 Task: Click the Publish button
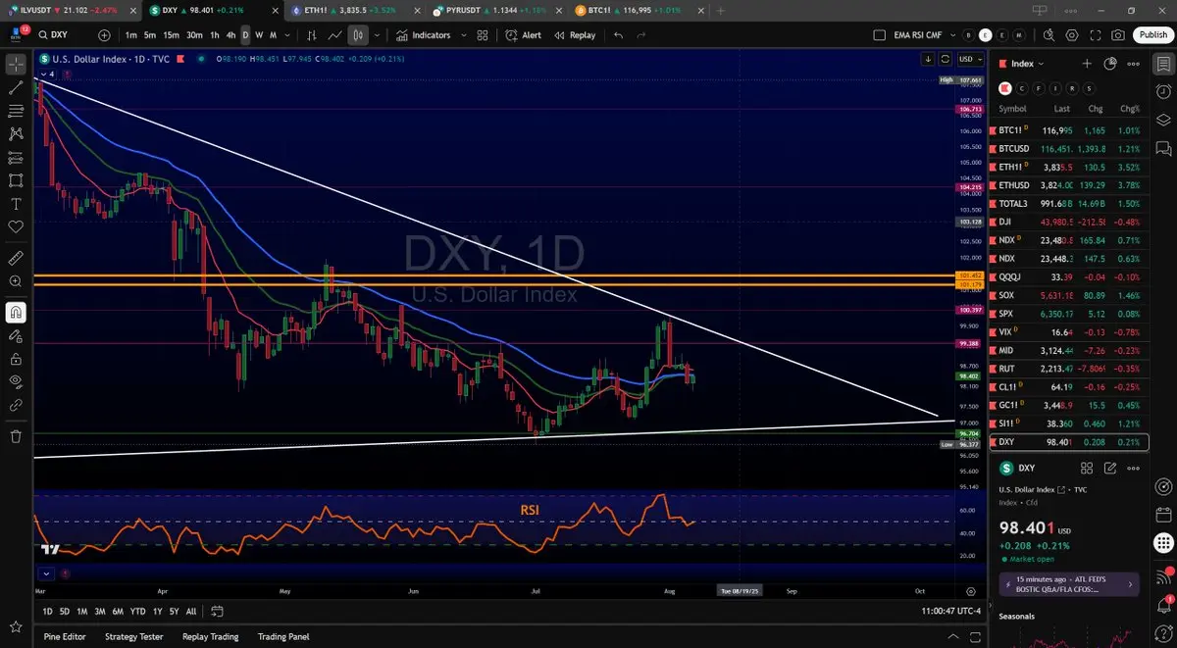coord(1152,34)
